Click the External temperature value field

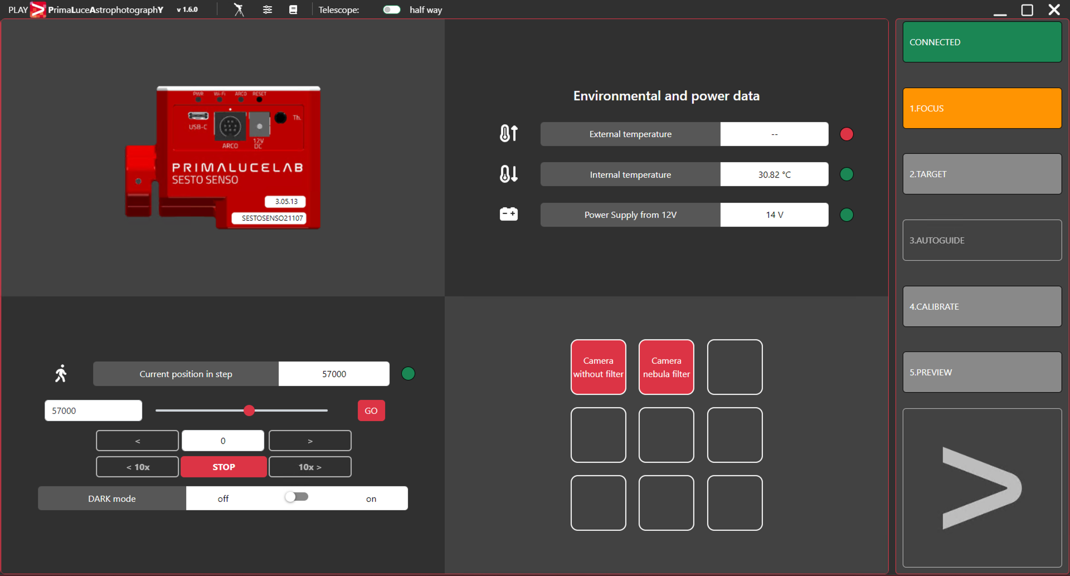click(x=774, y=134)
